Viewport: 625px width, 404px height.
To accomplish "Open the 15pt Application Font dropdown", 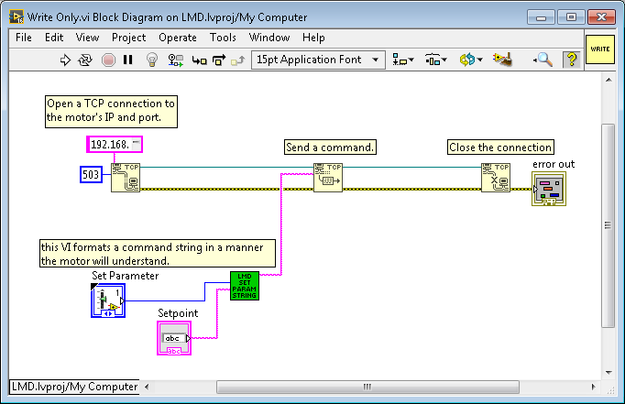I will 318,60.
